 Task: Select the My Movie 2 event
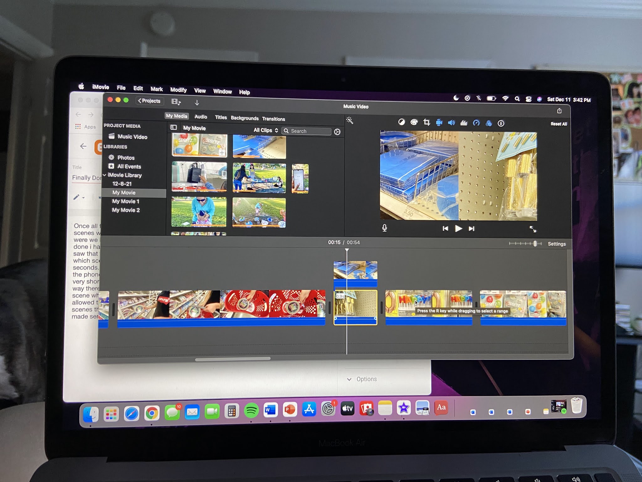click(x=126, y=210)
